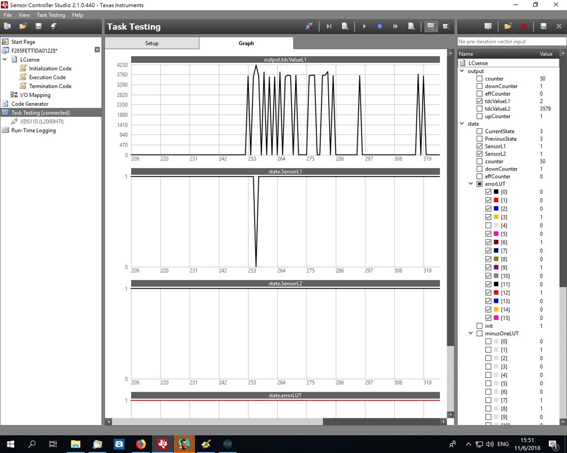Check the tdcValueL2 checkbox
567x453 pixels.
pyautogui.click(x=479, y=109)
